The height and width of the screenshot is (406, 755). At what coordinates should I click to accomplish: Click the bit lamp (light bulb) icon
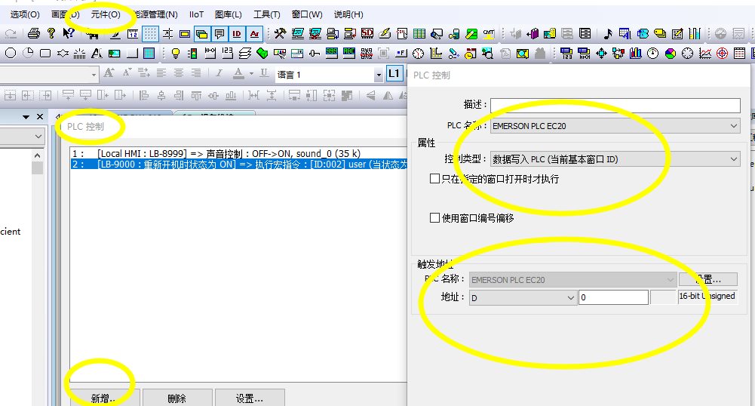(176, 53)
